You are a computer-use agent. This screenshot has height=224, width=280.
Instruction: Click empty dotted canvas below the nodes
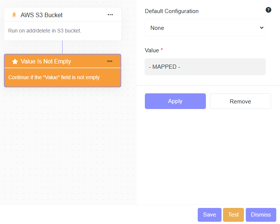[x=67, y=149]
